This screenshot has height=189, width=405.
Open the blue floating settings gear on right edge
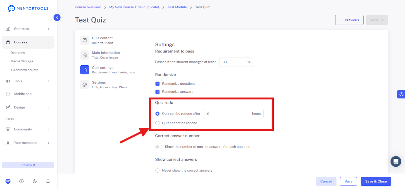(x=401, y=94)
